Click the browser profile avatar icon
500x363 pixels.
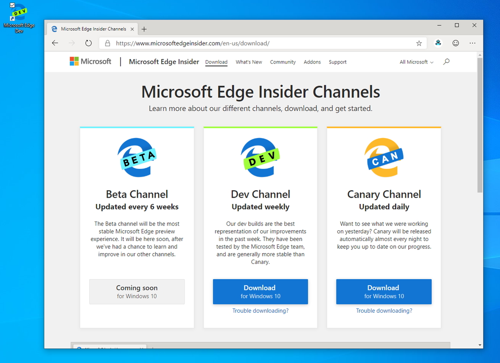[437, 43]
